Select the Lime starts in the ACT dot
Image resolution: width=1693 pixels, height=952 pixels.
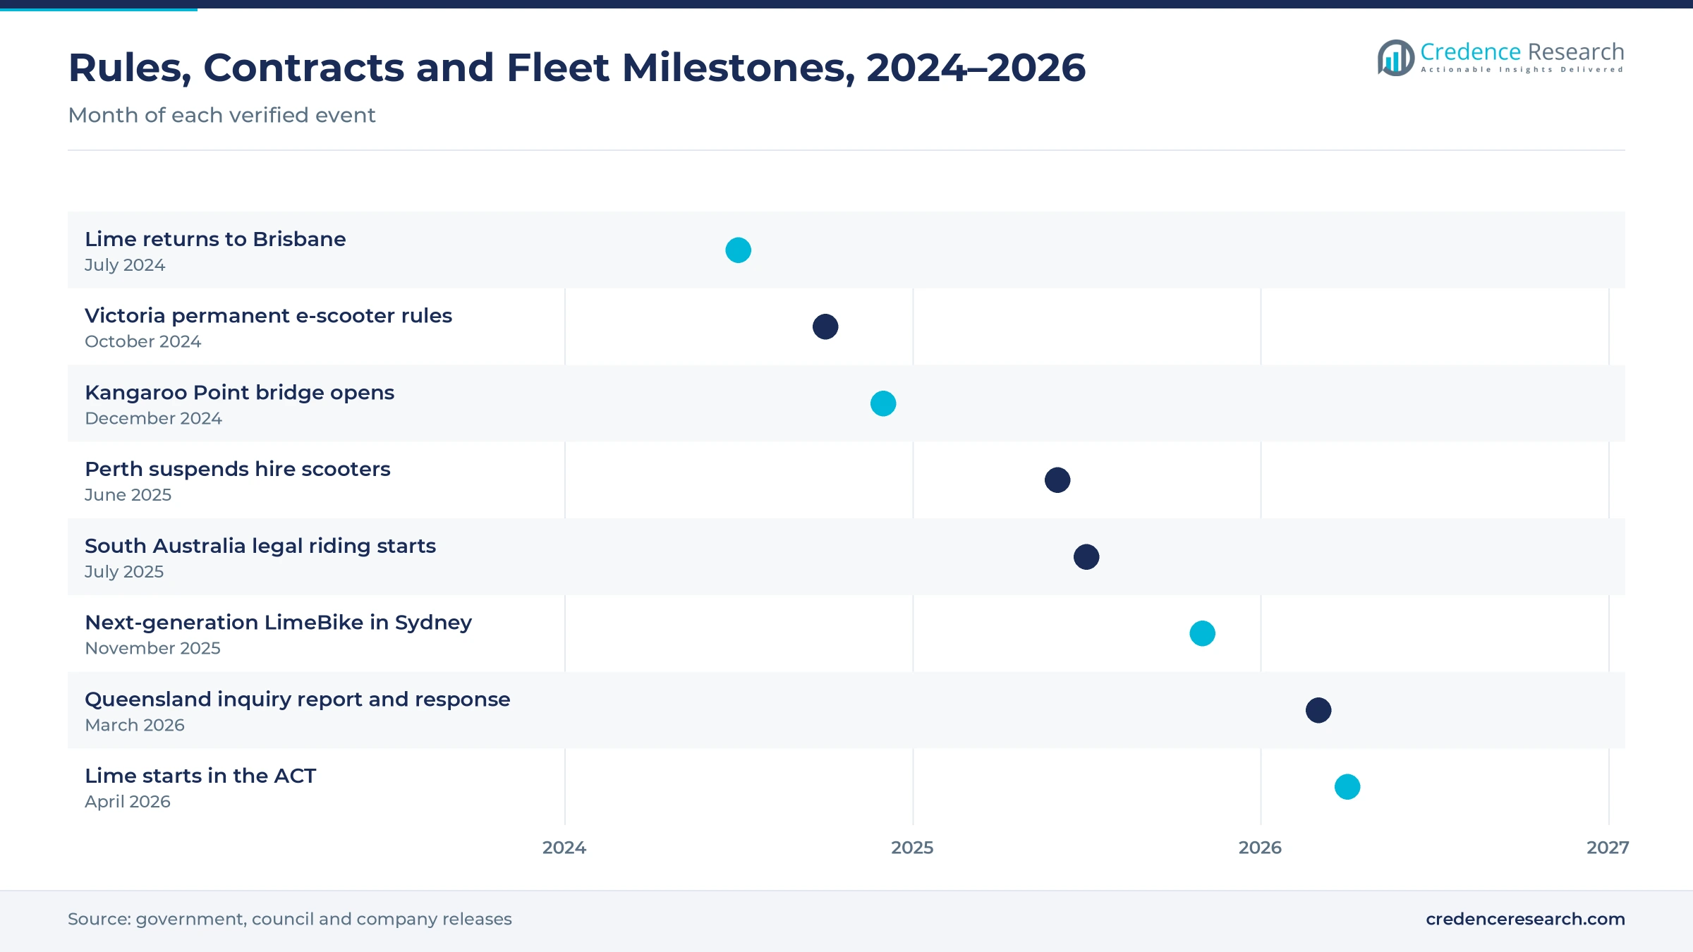[x=1347, y=787]
